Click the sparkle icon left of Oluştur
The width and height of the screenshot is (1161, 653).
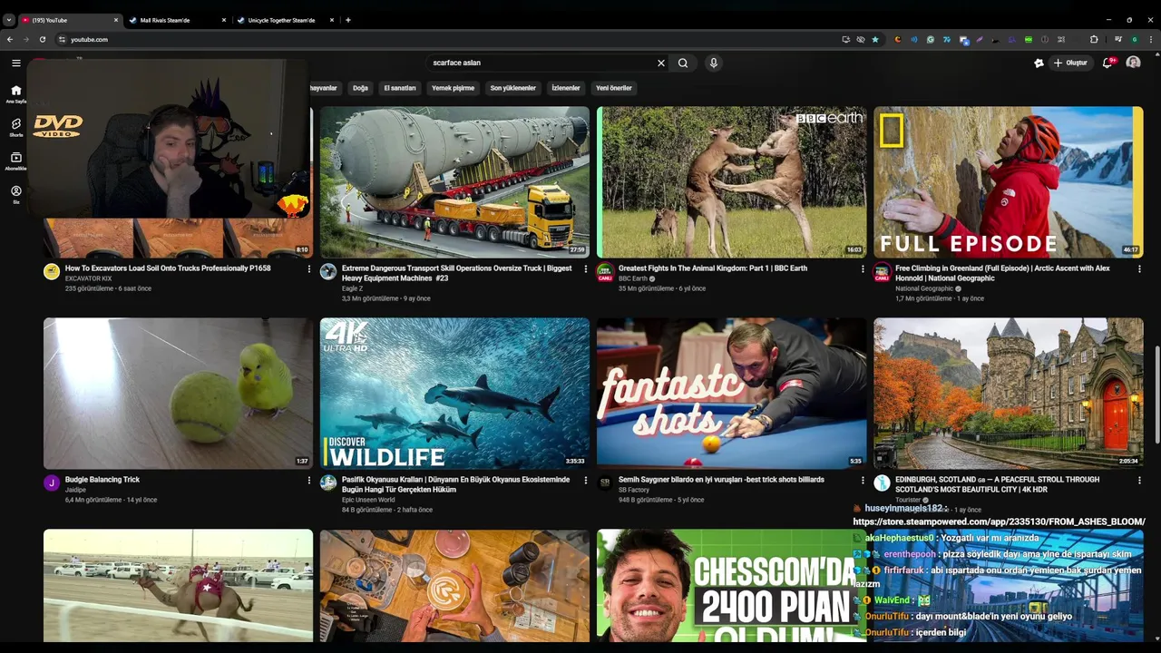(1039, 63)
